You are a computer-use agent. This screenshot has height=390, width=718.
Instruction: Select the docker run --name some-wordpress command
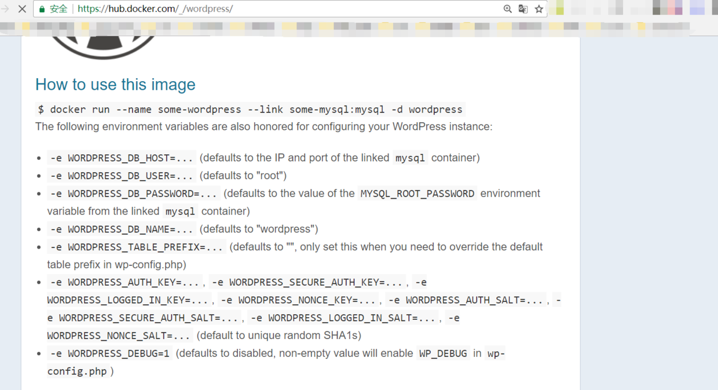[x=250, y=110]
